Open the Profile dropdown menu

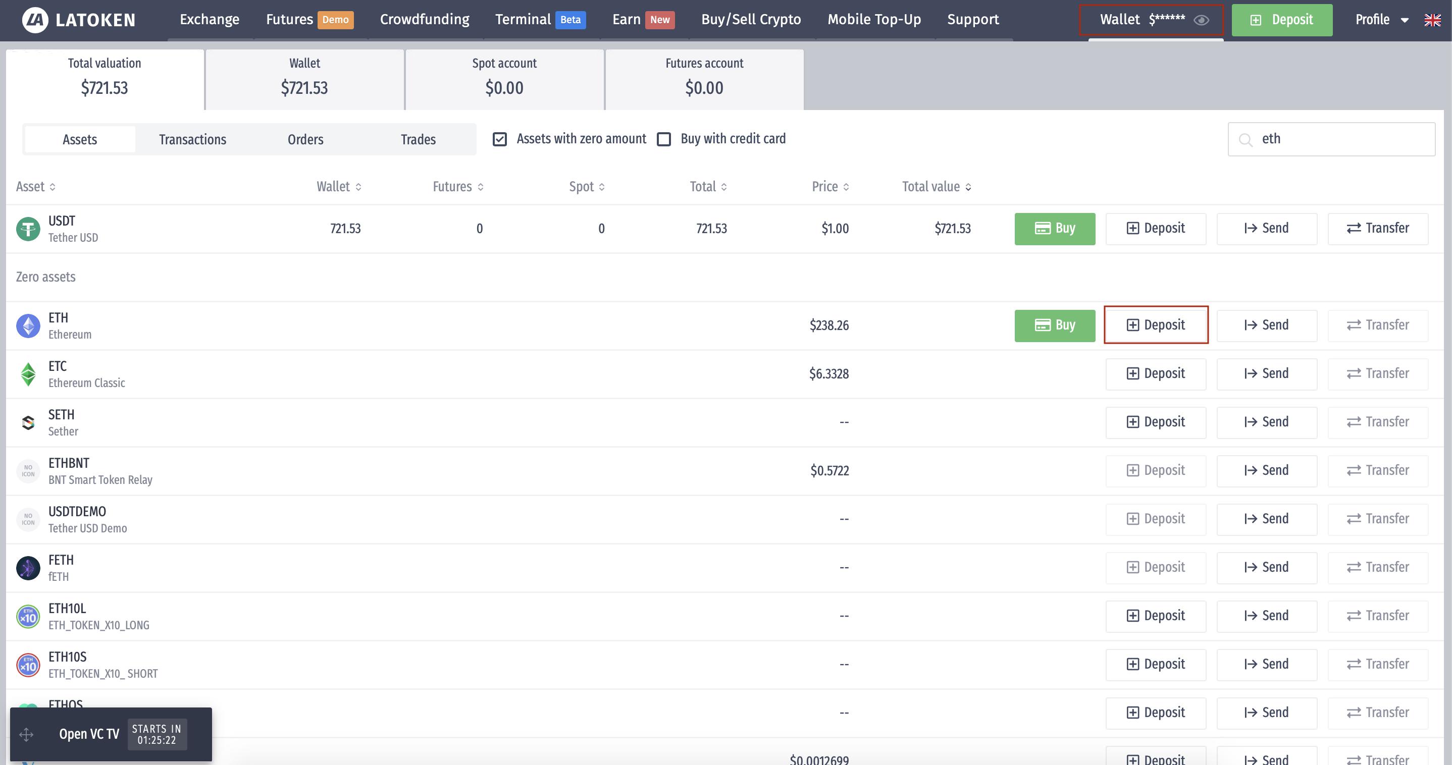[x=1381, y=20]
